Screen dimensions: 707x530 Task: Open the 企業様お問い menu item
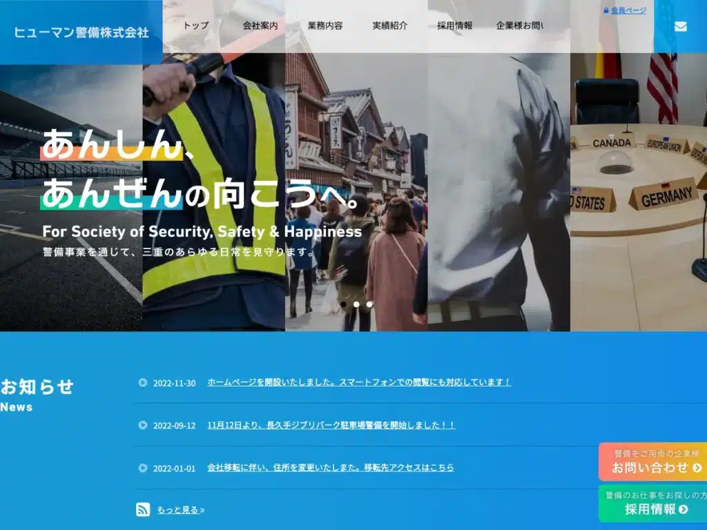(x=520, y=26)
